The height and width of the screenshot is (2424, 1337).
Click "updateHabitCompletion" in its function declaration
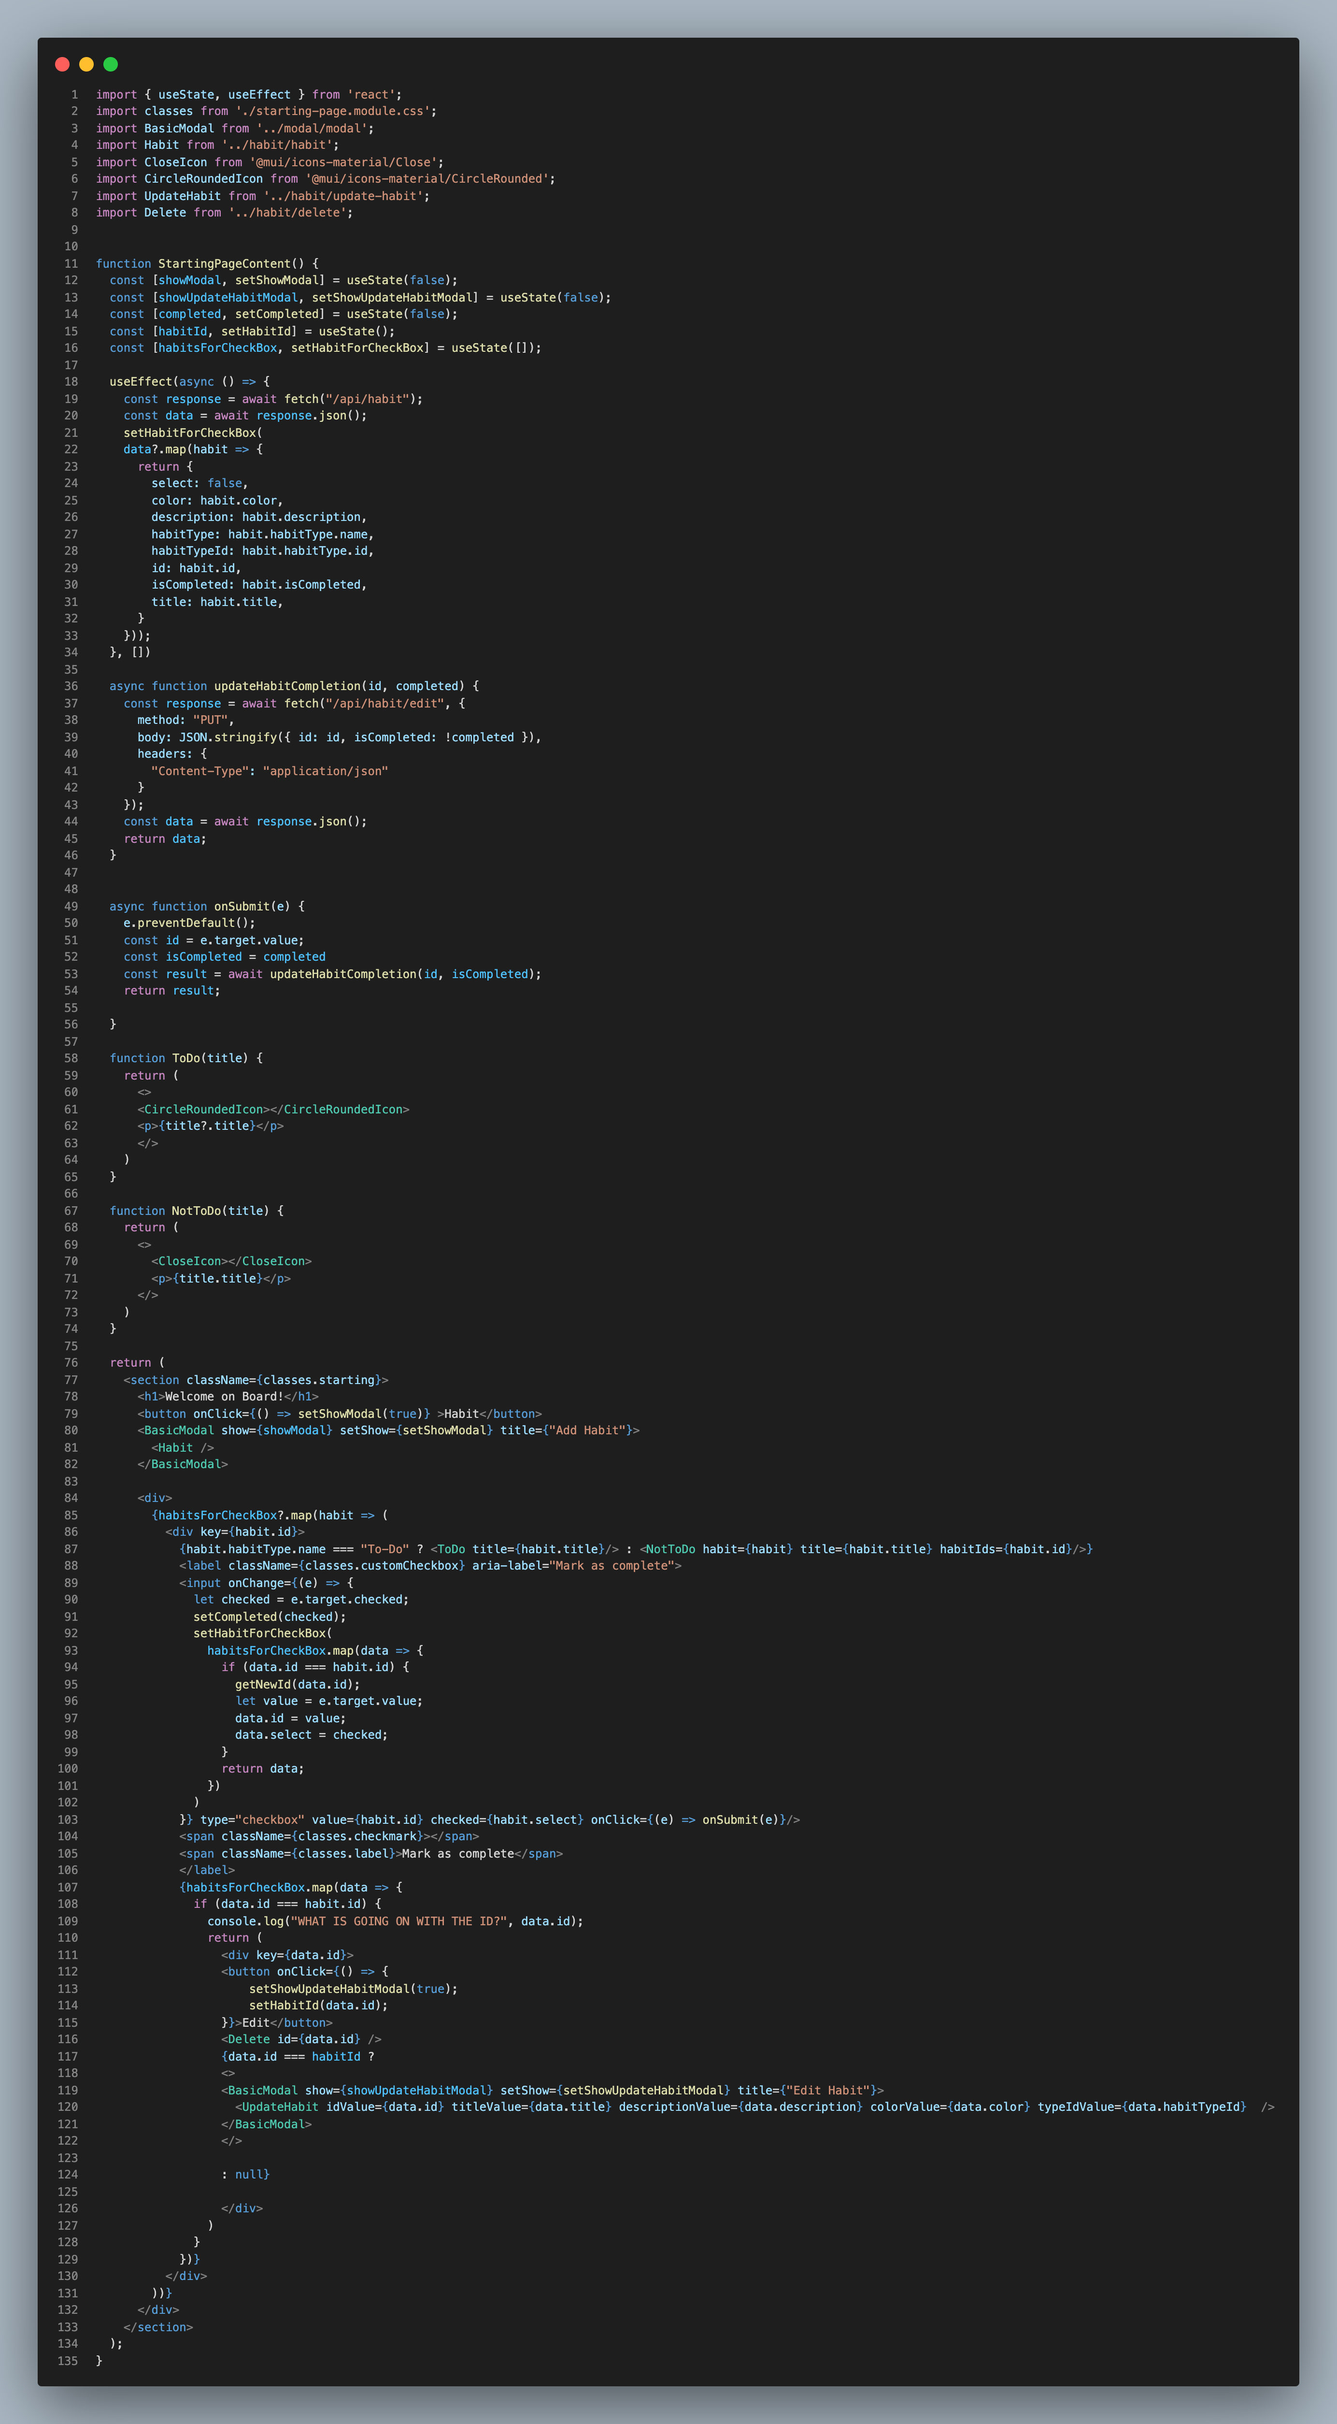click(x=287, y=687)
